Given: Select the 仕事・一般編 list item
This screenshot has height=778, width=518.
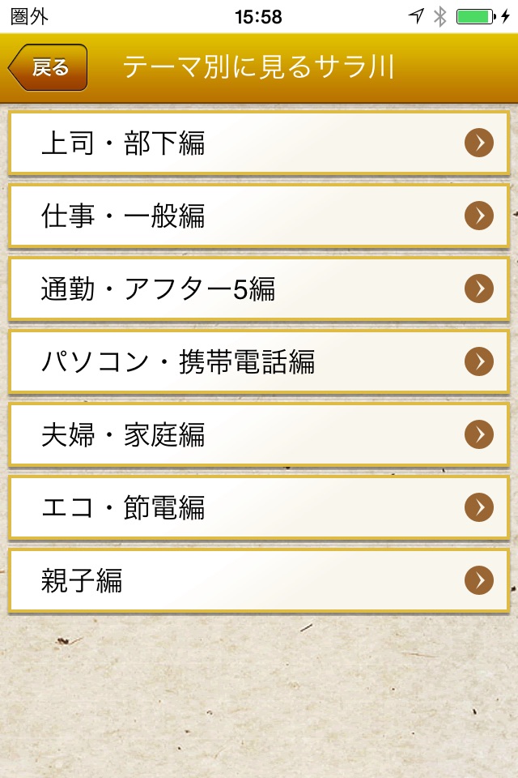Looking at the screenshot, I should (x=243, y=216).
